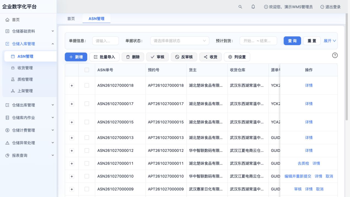Click the 退出登录 logout icon
The width and height of the screenshot is (350, 197).
pyautogui.click(x=322, y=7)
